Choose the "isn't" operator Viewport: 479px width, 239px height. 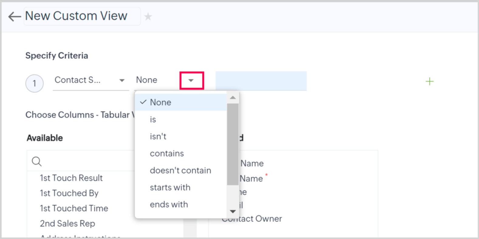[158, 136]
